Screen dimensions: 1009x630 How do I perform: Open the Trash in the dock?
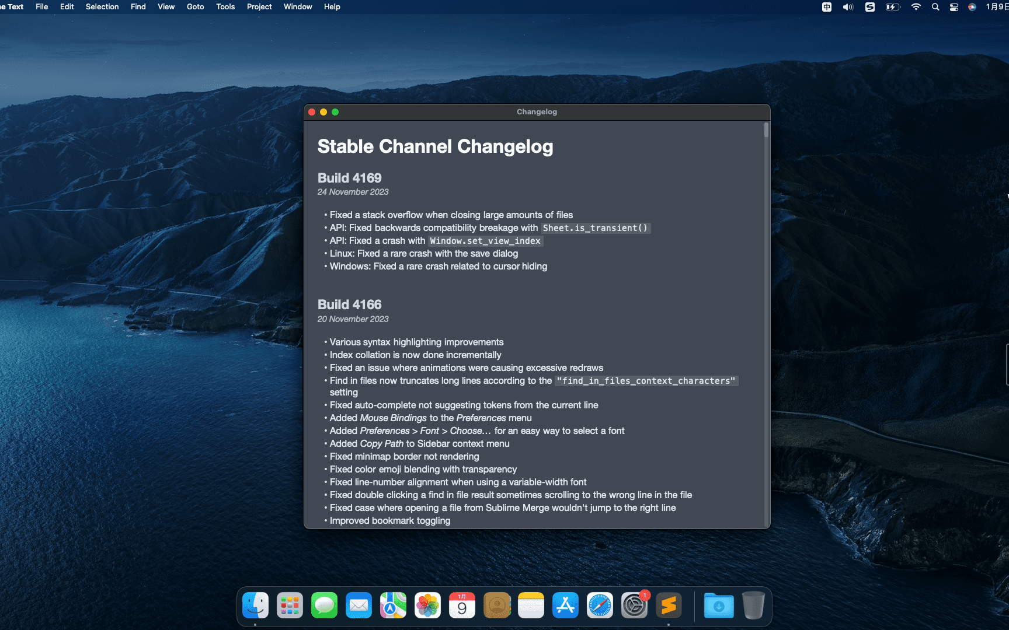tap(753, 605)
